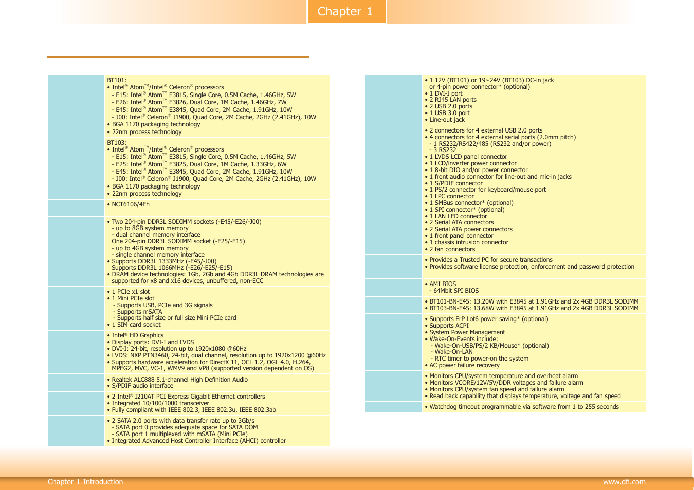Image resolution: width=694 pixels, height=490 pixels.
Task: Click the Realtek ALC888 audio line
Action: (x=177, y=380)
